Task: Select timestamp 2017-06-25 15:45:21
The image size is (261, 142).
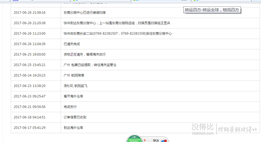Action: pyautogui.click(x=29, y=65)
